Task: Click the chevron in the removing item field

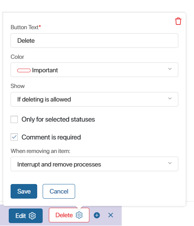Action: click(170, 163)
